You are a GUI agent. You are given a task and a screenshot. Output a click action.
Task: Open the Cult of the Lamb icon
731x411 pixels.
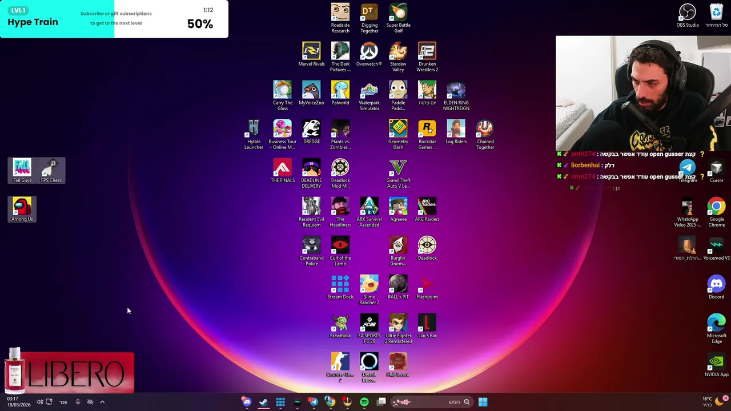340,251
